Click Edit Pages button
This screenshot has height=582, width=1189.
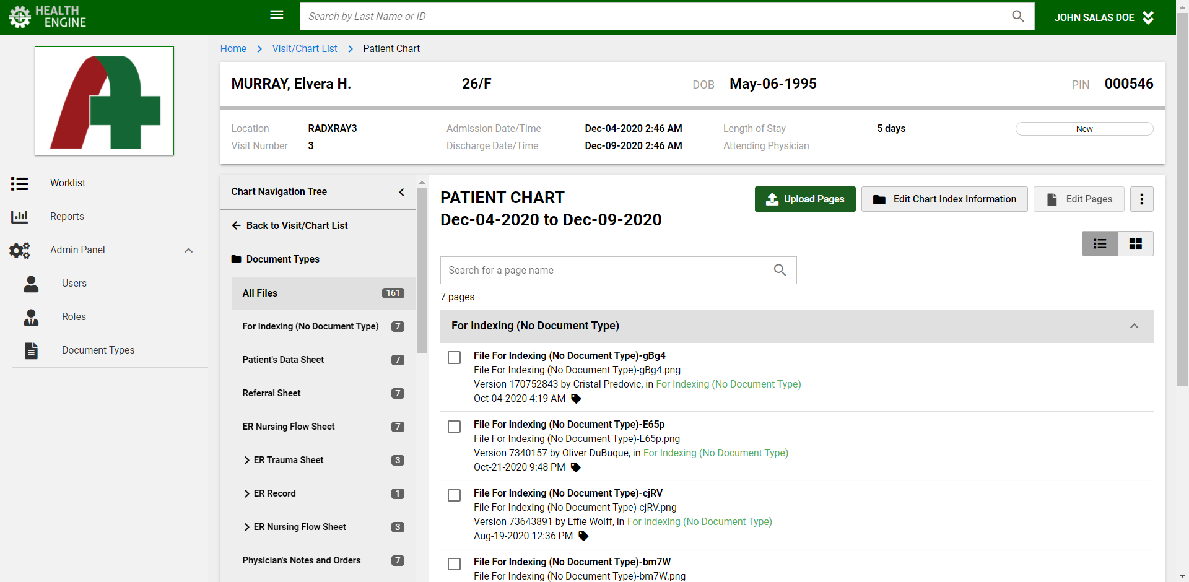coord(1079,199)
